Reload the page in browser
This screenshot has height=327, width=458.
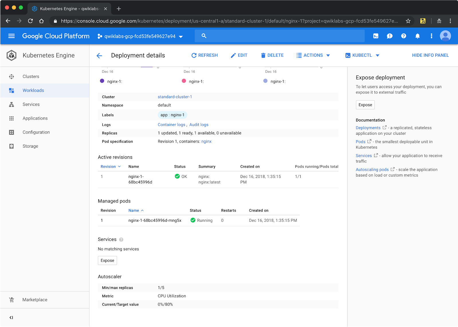coord(30,21)
